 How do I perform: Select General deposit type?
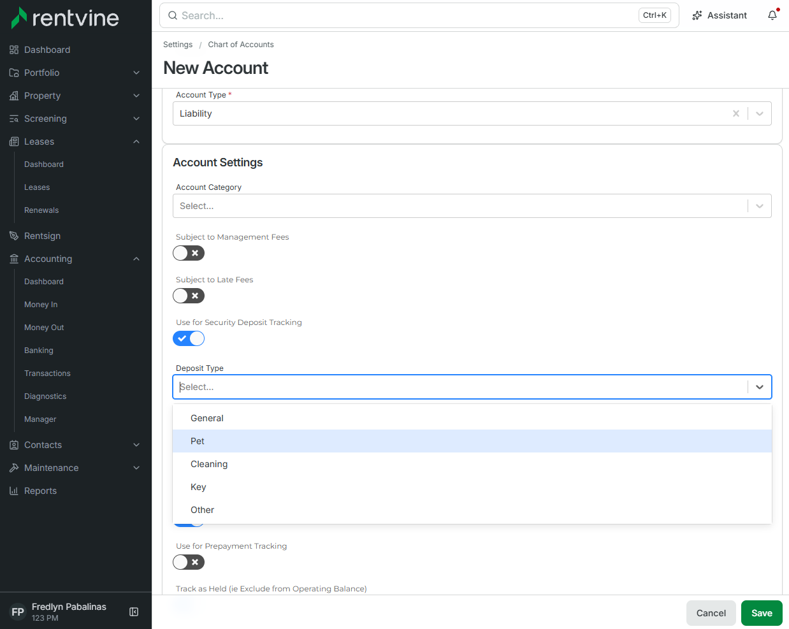(x=472, y=418)
